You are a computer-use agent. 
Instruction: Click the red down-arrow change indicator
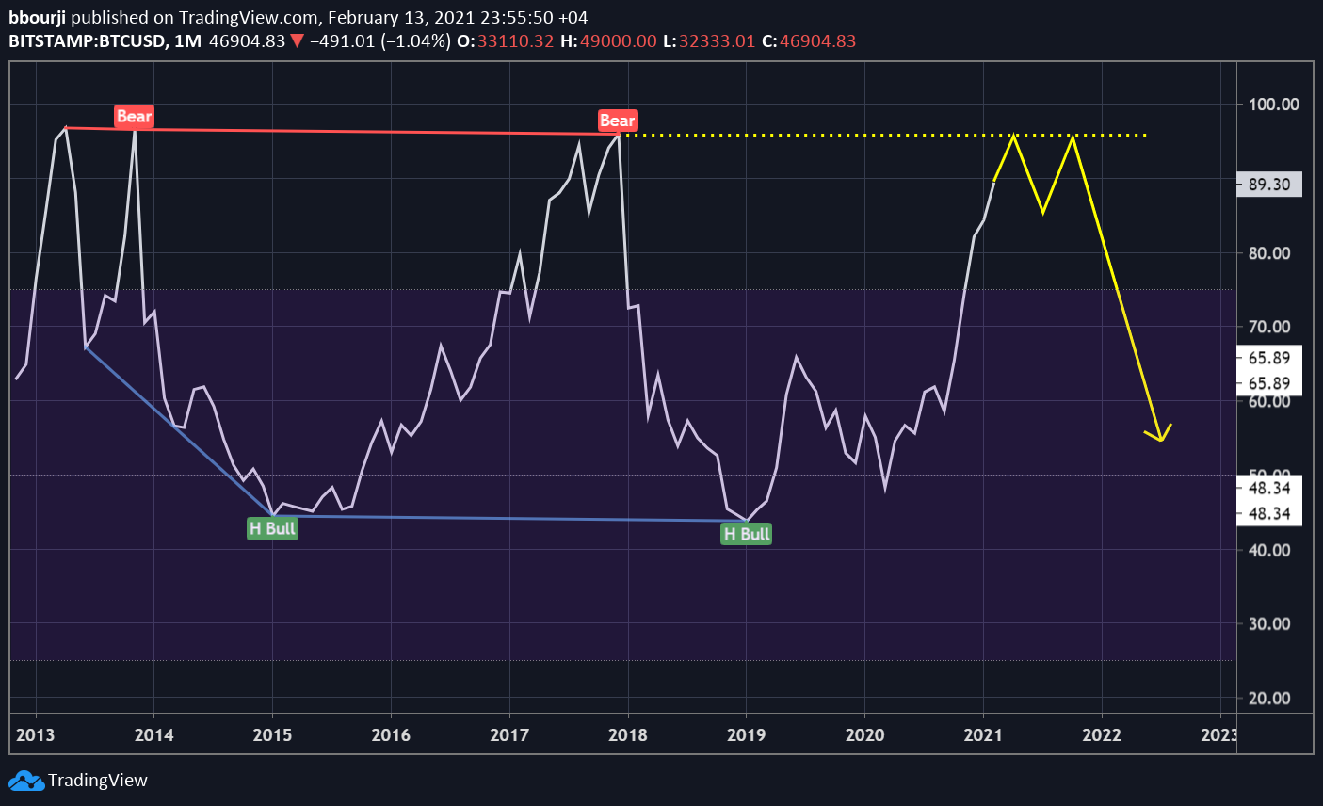click(297, 41)
